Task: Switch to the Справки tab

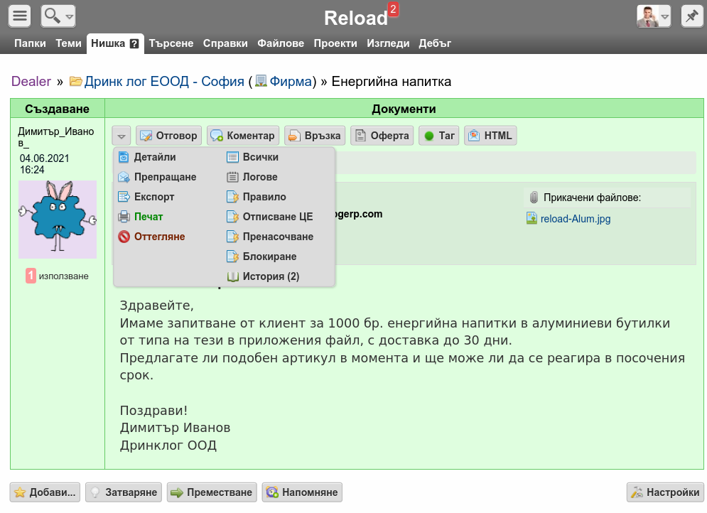Action: pyautogui.click(x=225, y=43)
